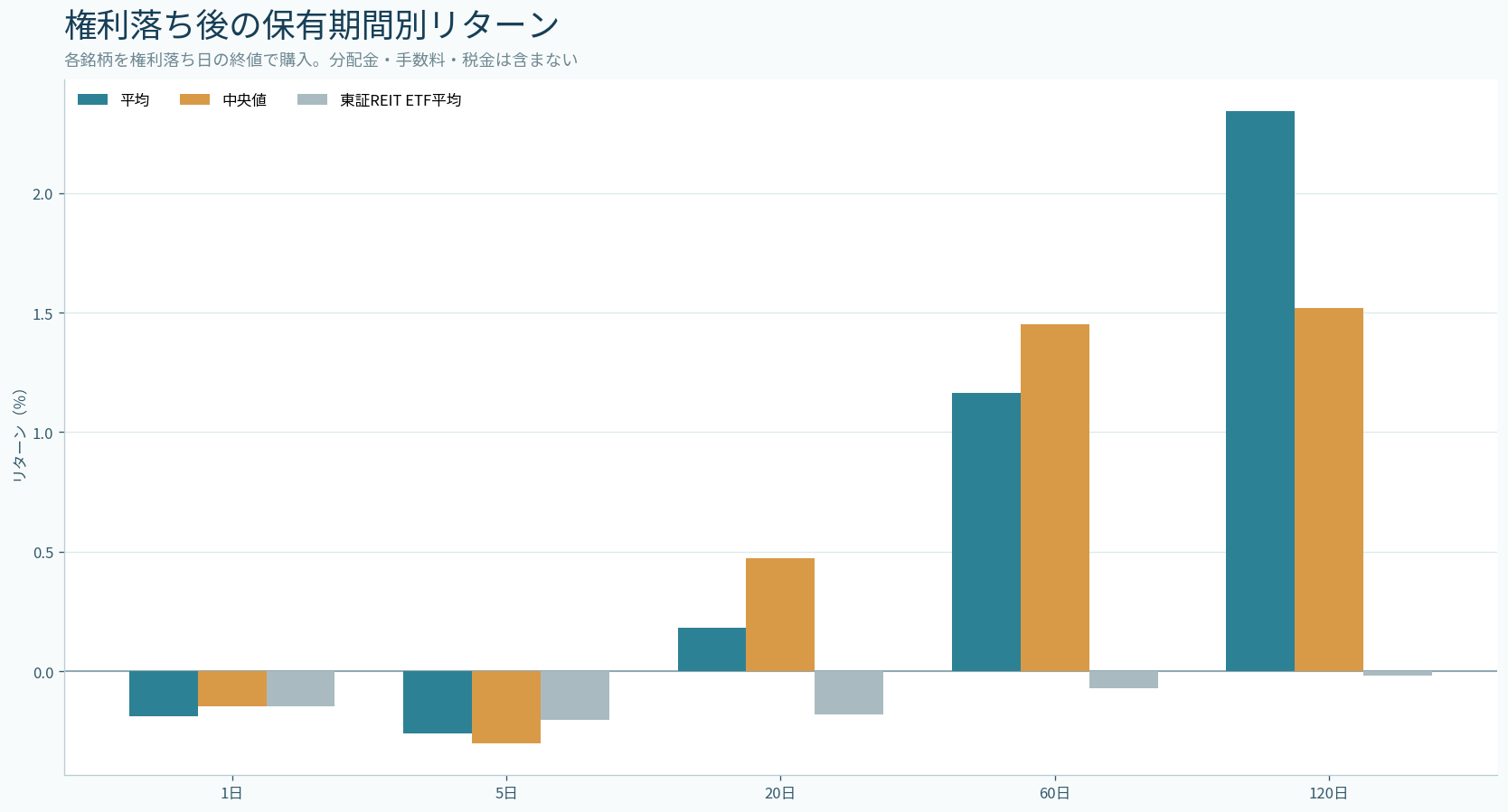Click the 1.0 y-axis tick label
This screenshot has width=1508, height=812.
point(43,433)
